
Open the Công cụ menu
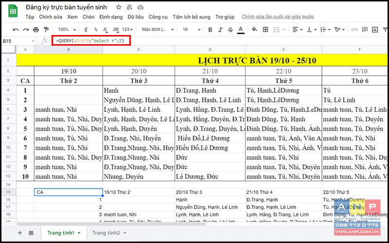click(x=158, y=17)
